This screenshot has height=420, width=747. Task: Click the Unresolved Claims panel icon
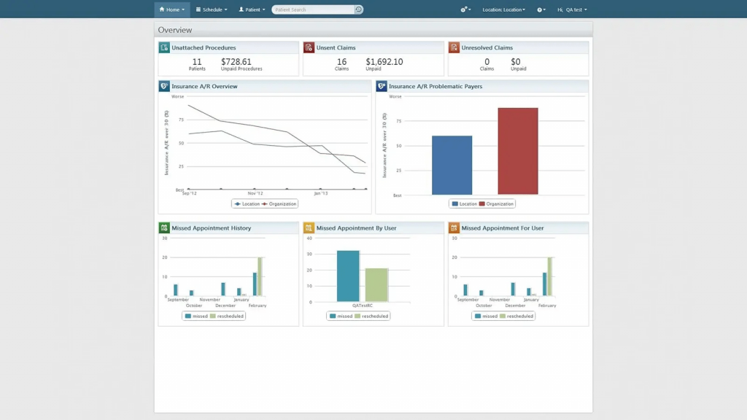click(x=454, y=47)
